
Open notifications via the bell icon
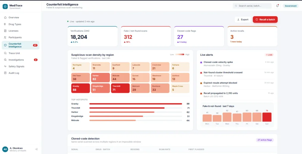[277, 6]
